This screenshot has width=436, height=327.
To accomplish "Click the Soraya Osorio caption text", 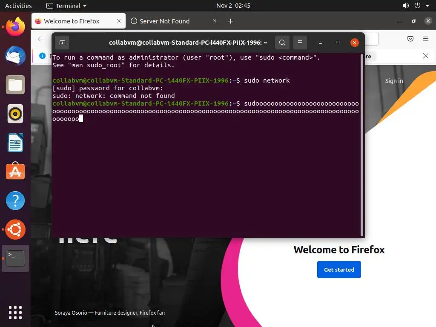I will click(109, 313).
